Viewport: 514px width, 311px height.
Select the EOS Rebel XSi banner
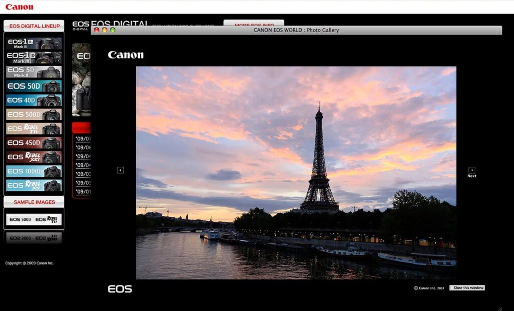[x=34, y=157]
